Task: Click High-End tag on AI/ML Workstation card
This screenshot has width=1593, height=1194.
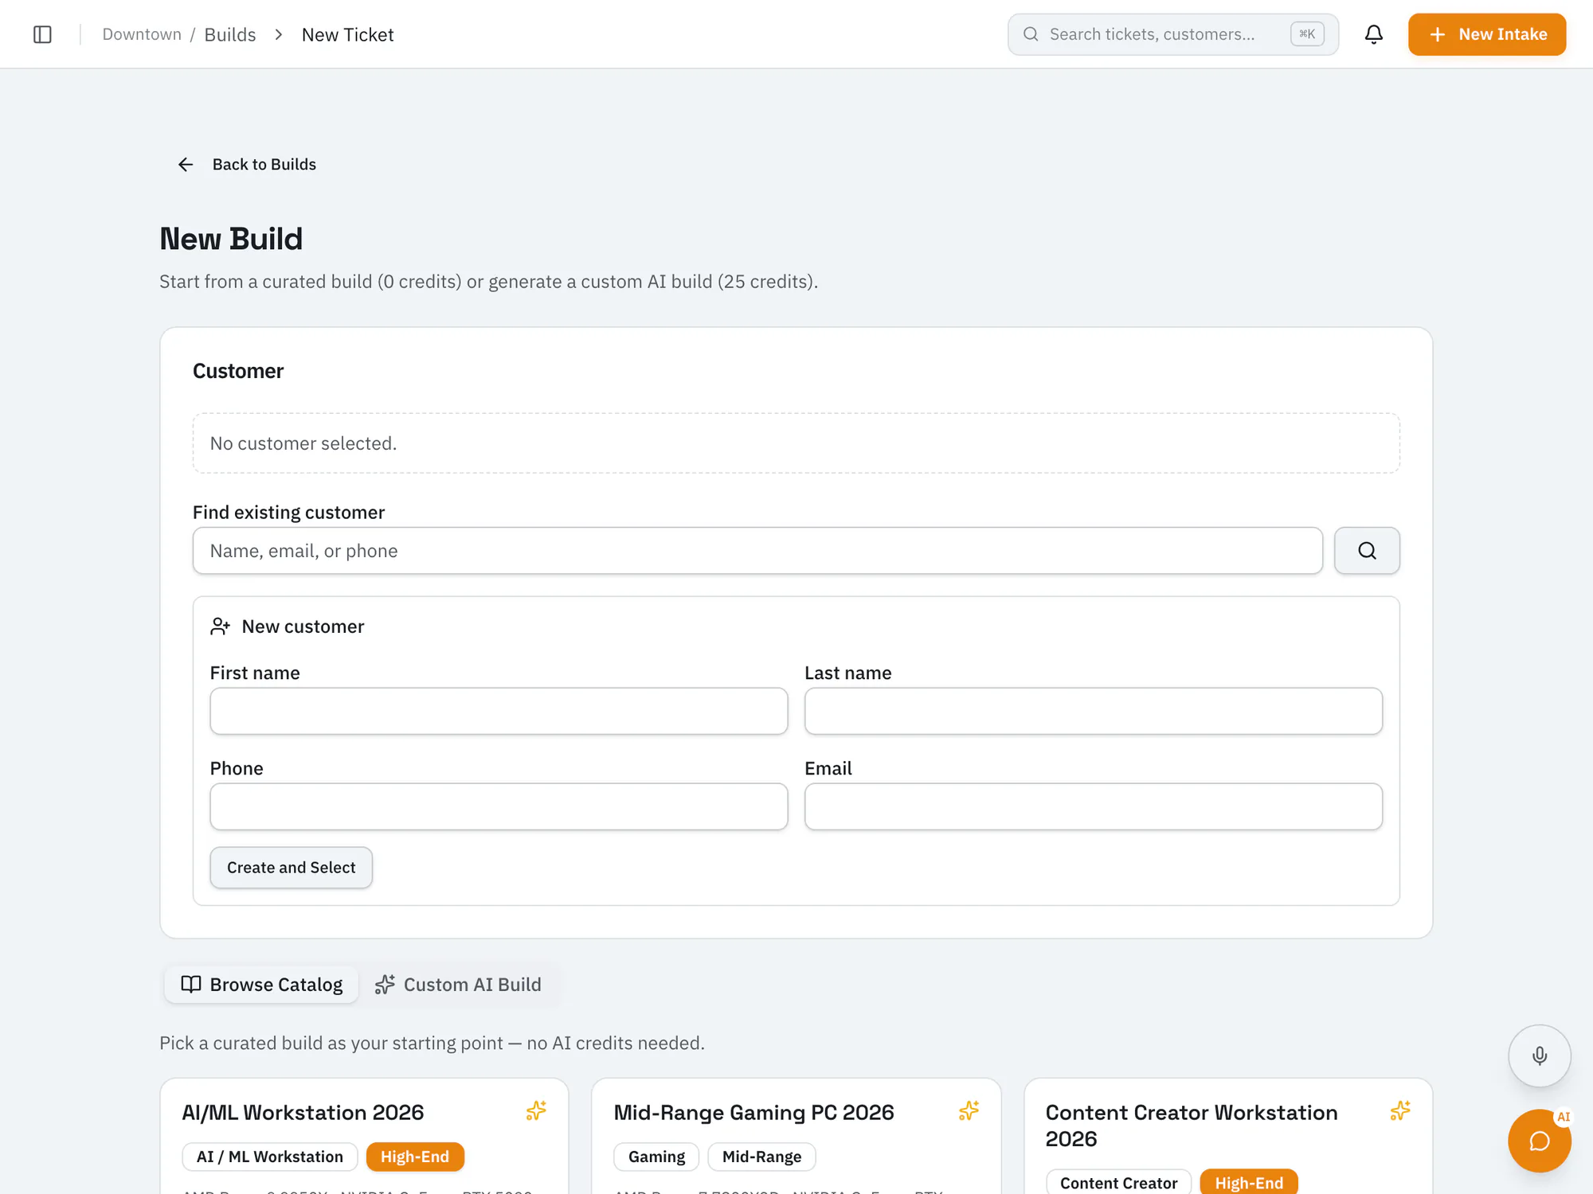Action: 415,1157
